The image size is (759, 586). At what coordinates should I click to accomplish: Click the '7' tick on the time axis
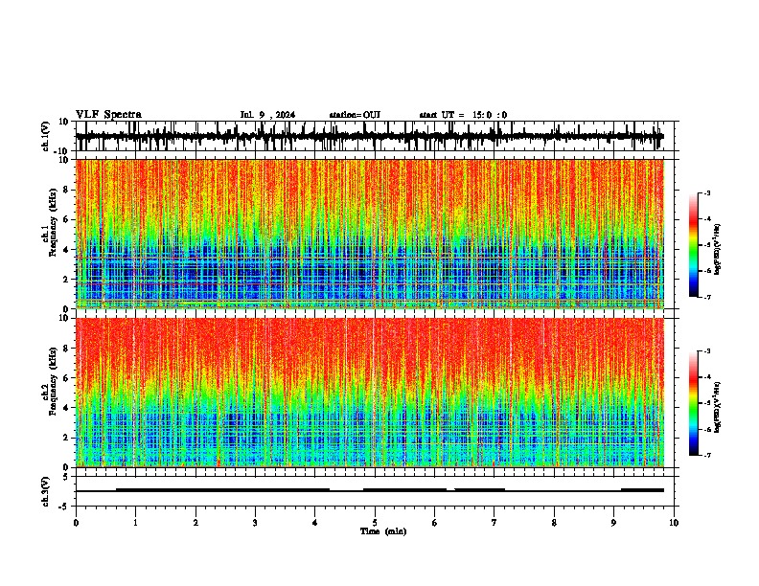click(494, 523)
